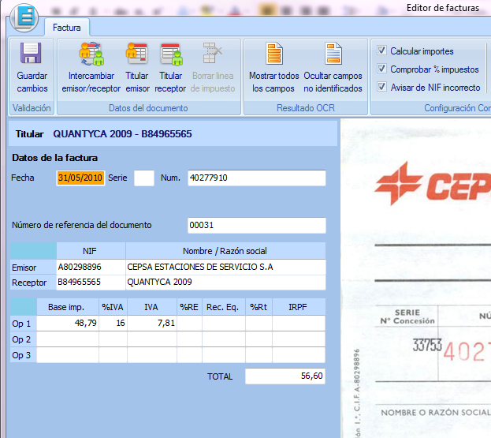Select Receptor NIF cell B84965565
The height and width of the screenshot is (438, 491).
[91, 283]
